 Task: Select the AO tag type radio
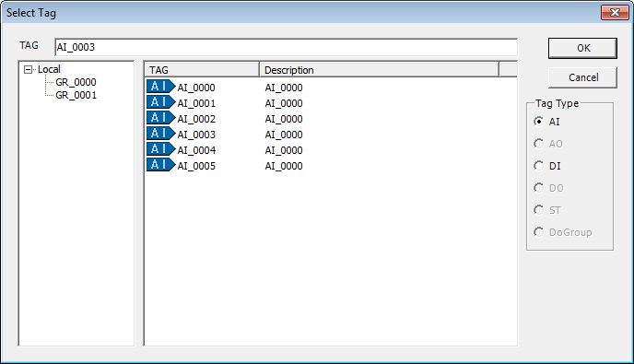[x=538, y=144]
